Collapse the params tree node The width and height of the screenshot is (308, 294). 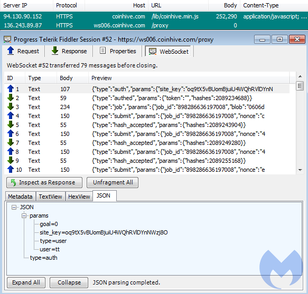point(24,215)
